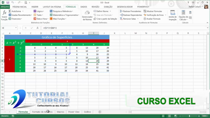Click Rastrear Dependentes
Viewport: 210px width, 118px height.
[x=131, y=15]
